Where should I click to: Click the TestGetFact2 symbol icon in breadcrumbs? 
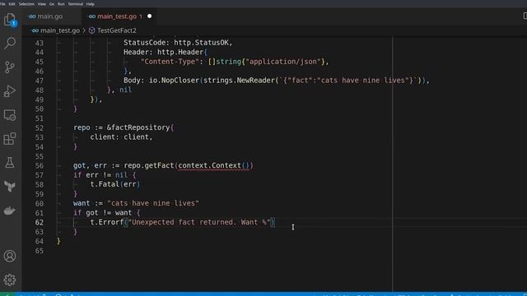[91, 30]
